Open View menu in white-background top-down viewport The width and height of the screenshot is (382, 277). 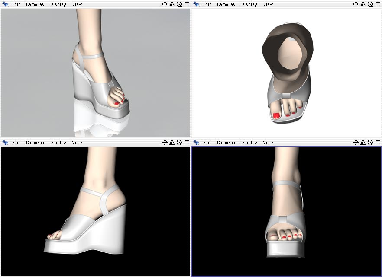coord(268,4)
